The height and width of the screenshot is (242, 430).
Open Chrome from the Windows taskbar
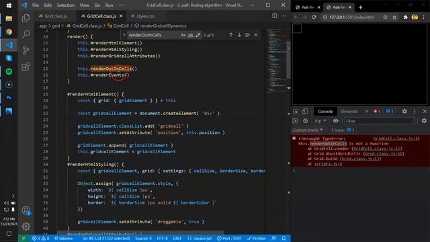(x=9, y=32)
